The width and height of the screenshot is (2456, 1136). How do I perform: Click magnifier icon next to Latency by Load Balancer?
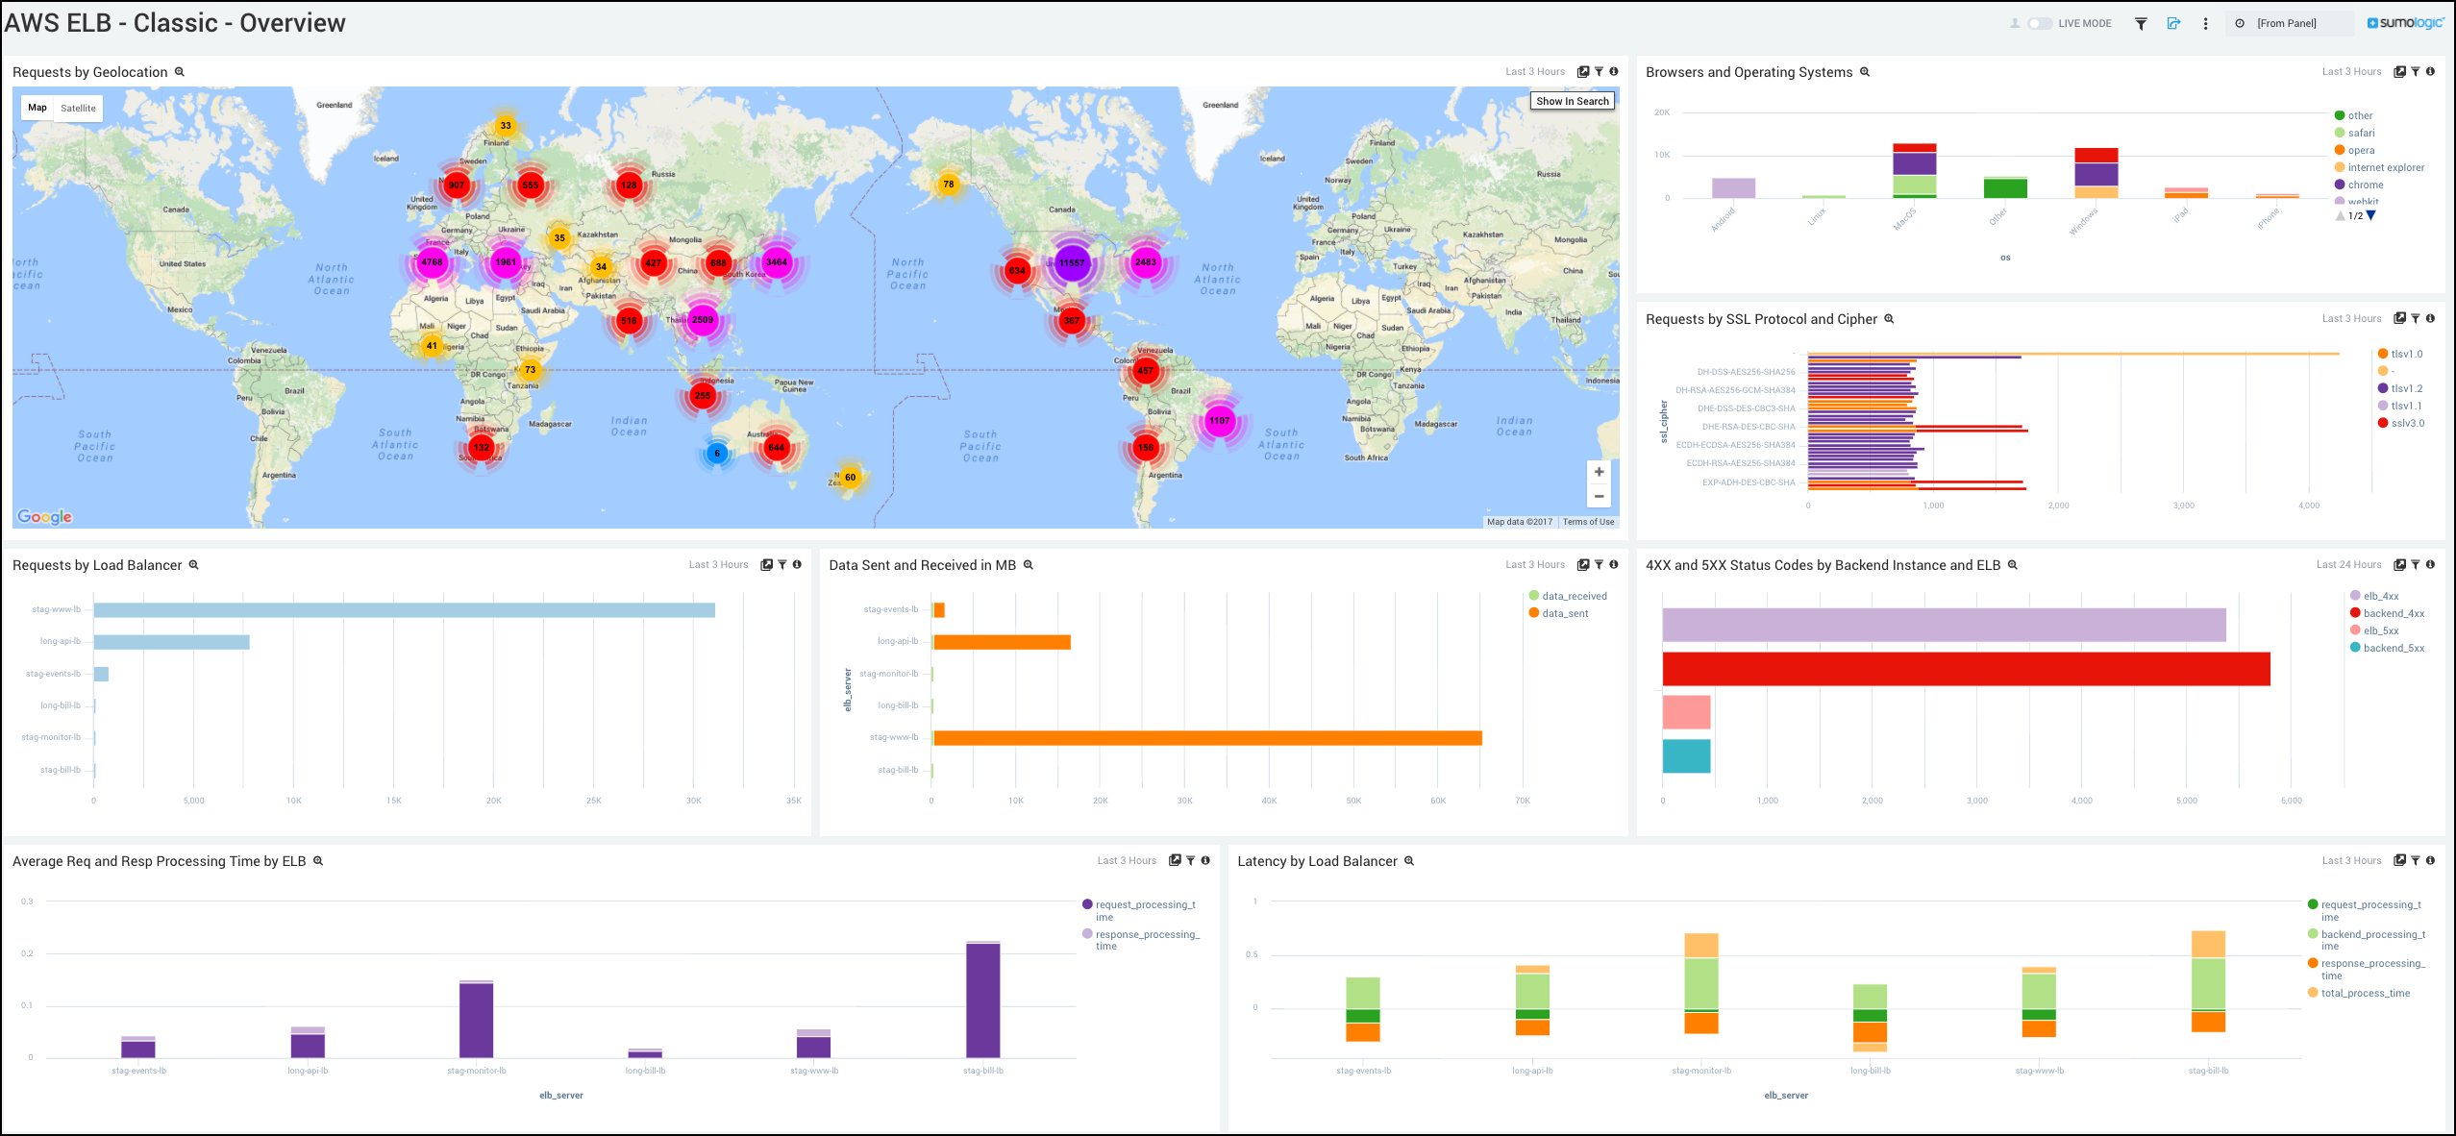click(x=1409, y=861)
